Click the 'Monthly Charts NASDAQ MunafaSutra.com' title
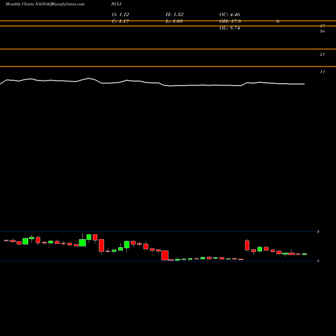The image size is (336, 336). pos(45,4)
